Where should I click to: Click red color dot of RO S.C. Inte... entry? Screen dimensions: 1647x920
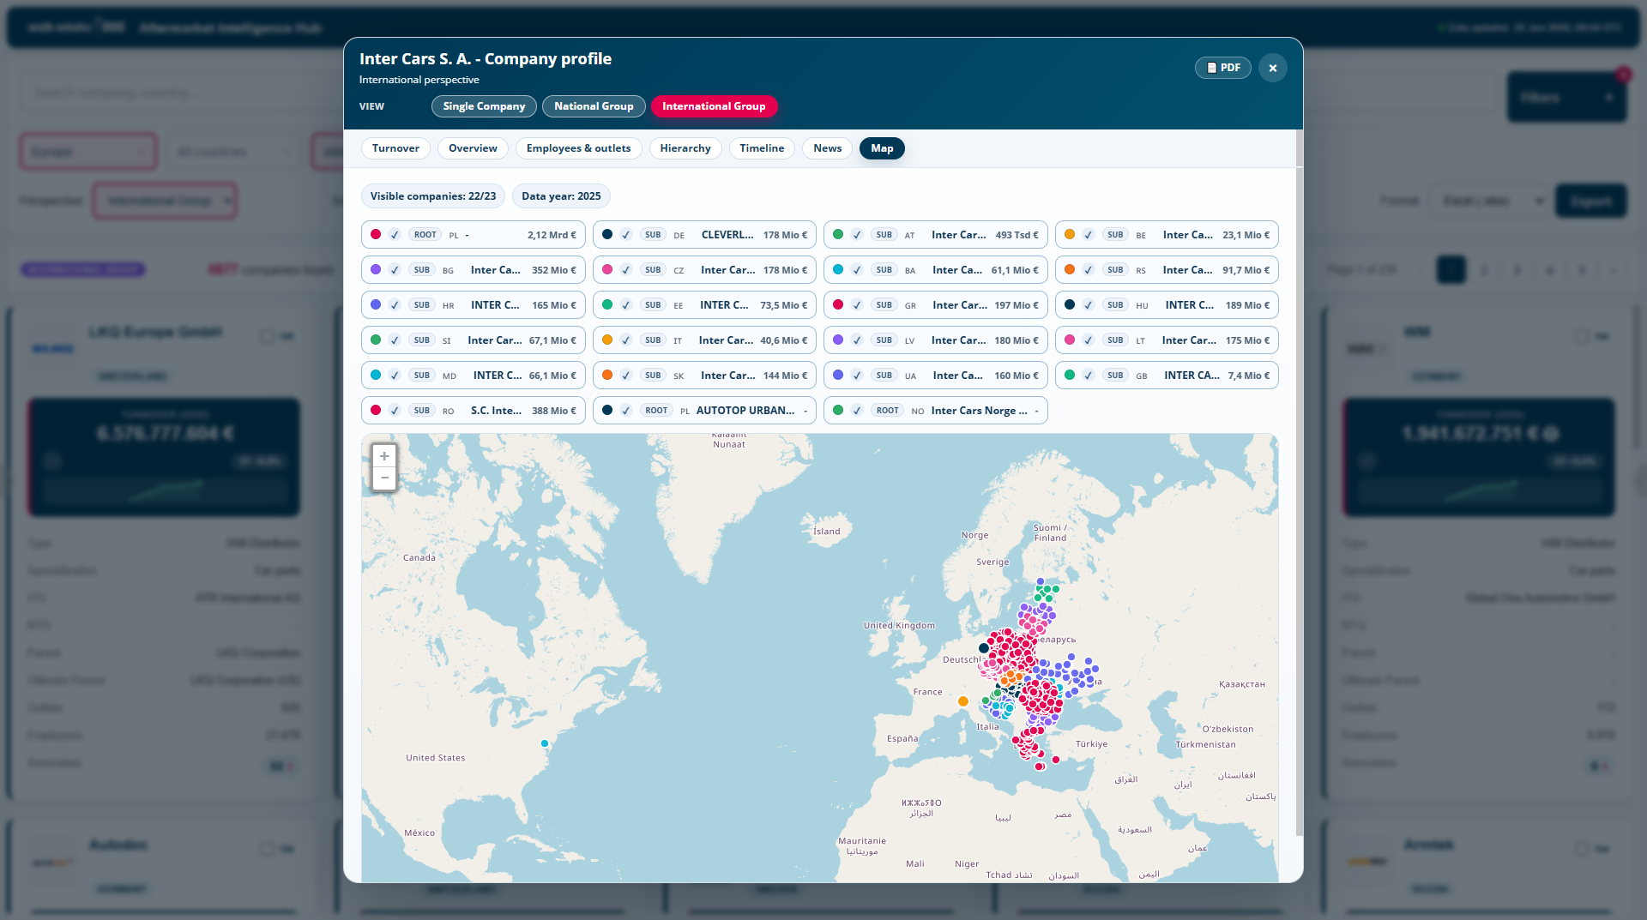coord(376,410)
